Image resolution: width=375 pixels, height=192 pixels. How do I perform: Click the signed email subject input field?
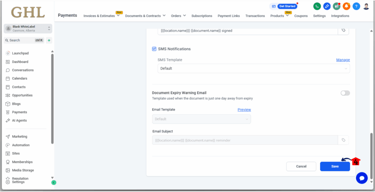click(x=248, y=31)
